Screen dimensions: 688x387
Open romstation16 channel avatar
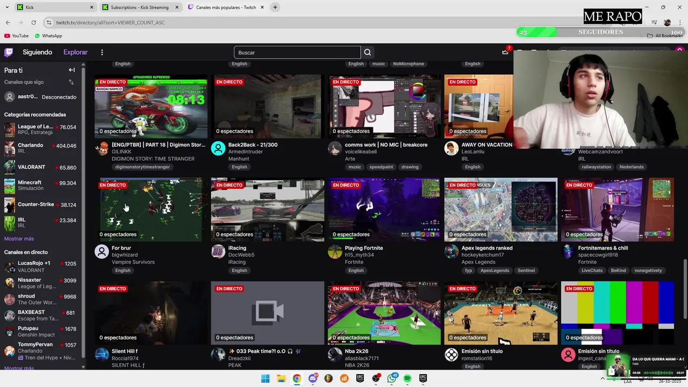(451, 355)
